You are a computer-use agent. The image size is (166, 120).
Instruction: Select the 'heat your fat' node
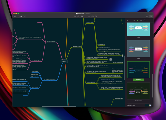click(90, 23)
